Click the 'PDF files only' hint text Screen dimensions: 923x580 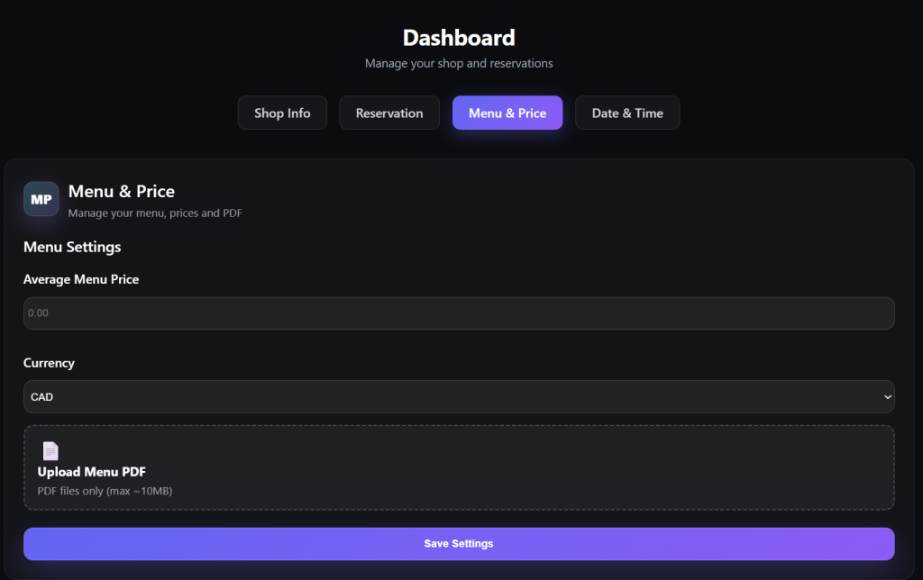point(105,491)
